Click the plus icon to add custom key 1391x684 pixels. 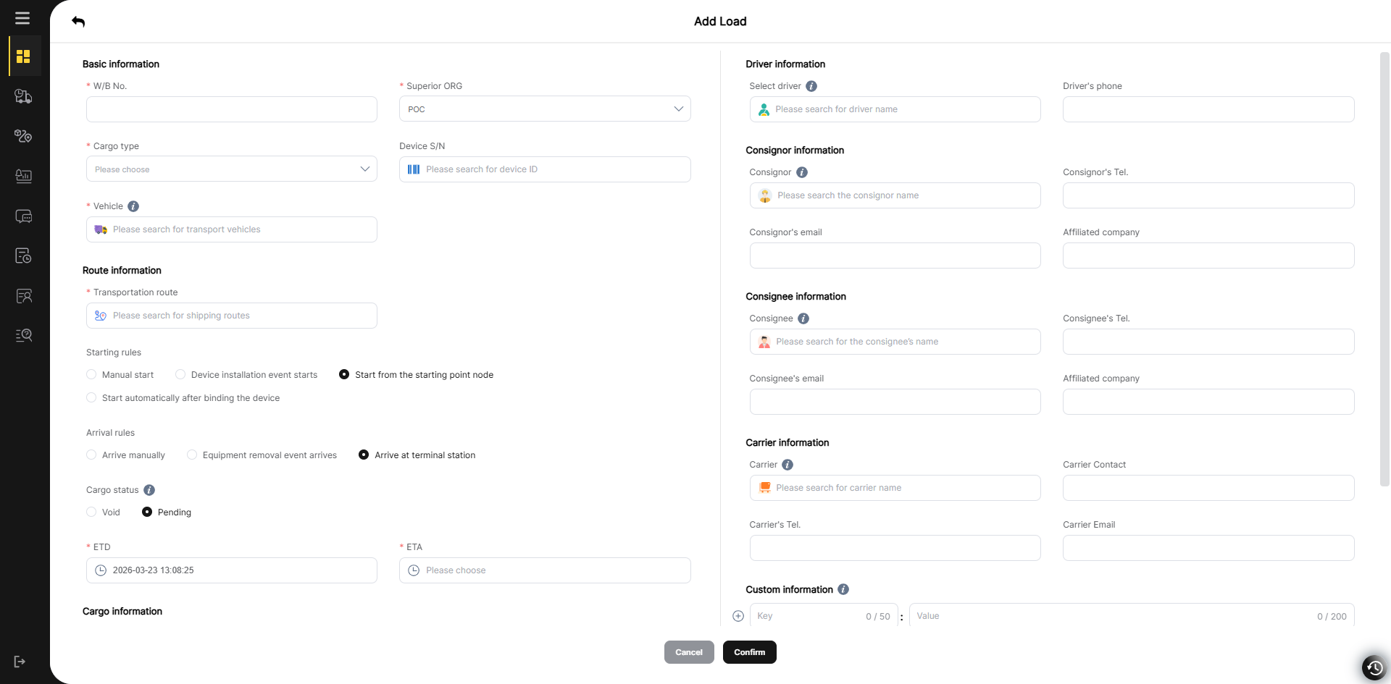738,616
